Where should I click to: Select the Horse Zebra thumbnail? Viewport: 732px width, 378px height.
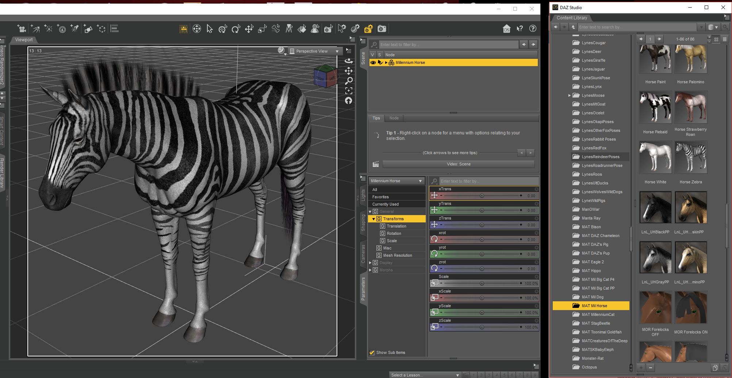click(690, 158)
